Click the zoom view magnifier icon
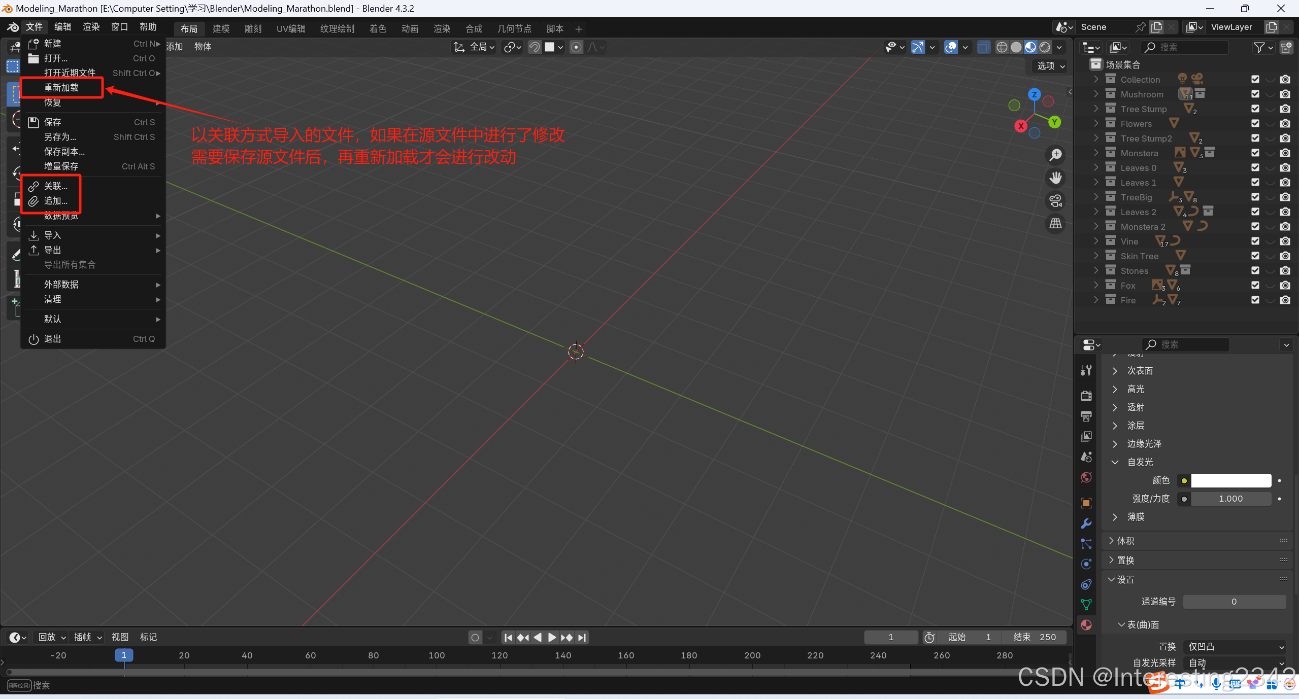1299x699 pixels. click(x=1056, y=154)
